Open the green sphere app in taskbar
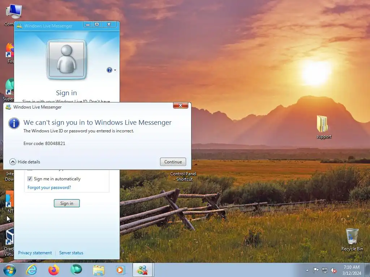Viewport: 370px width, 277px height. point(76,270)
